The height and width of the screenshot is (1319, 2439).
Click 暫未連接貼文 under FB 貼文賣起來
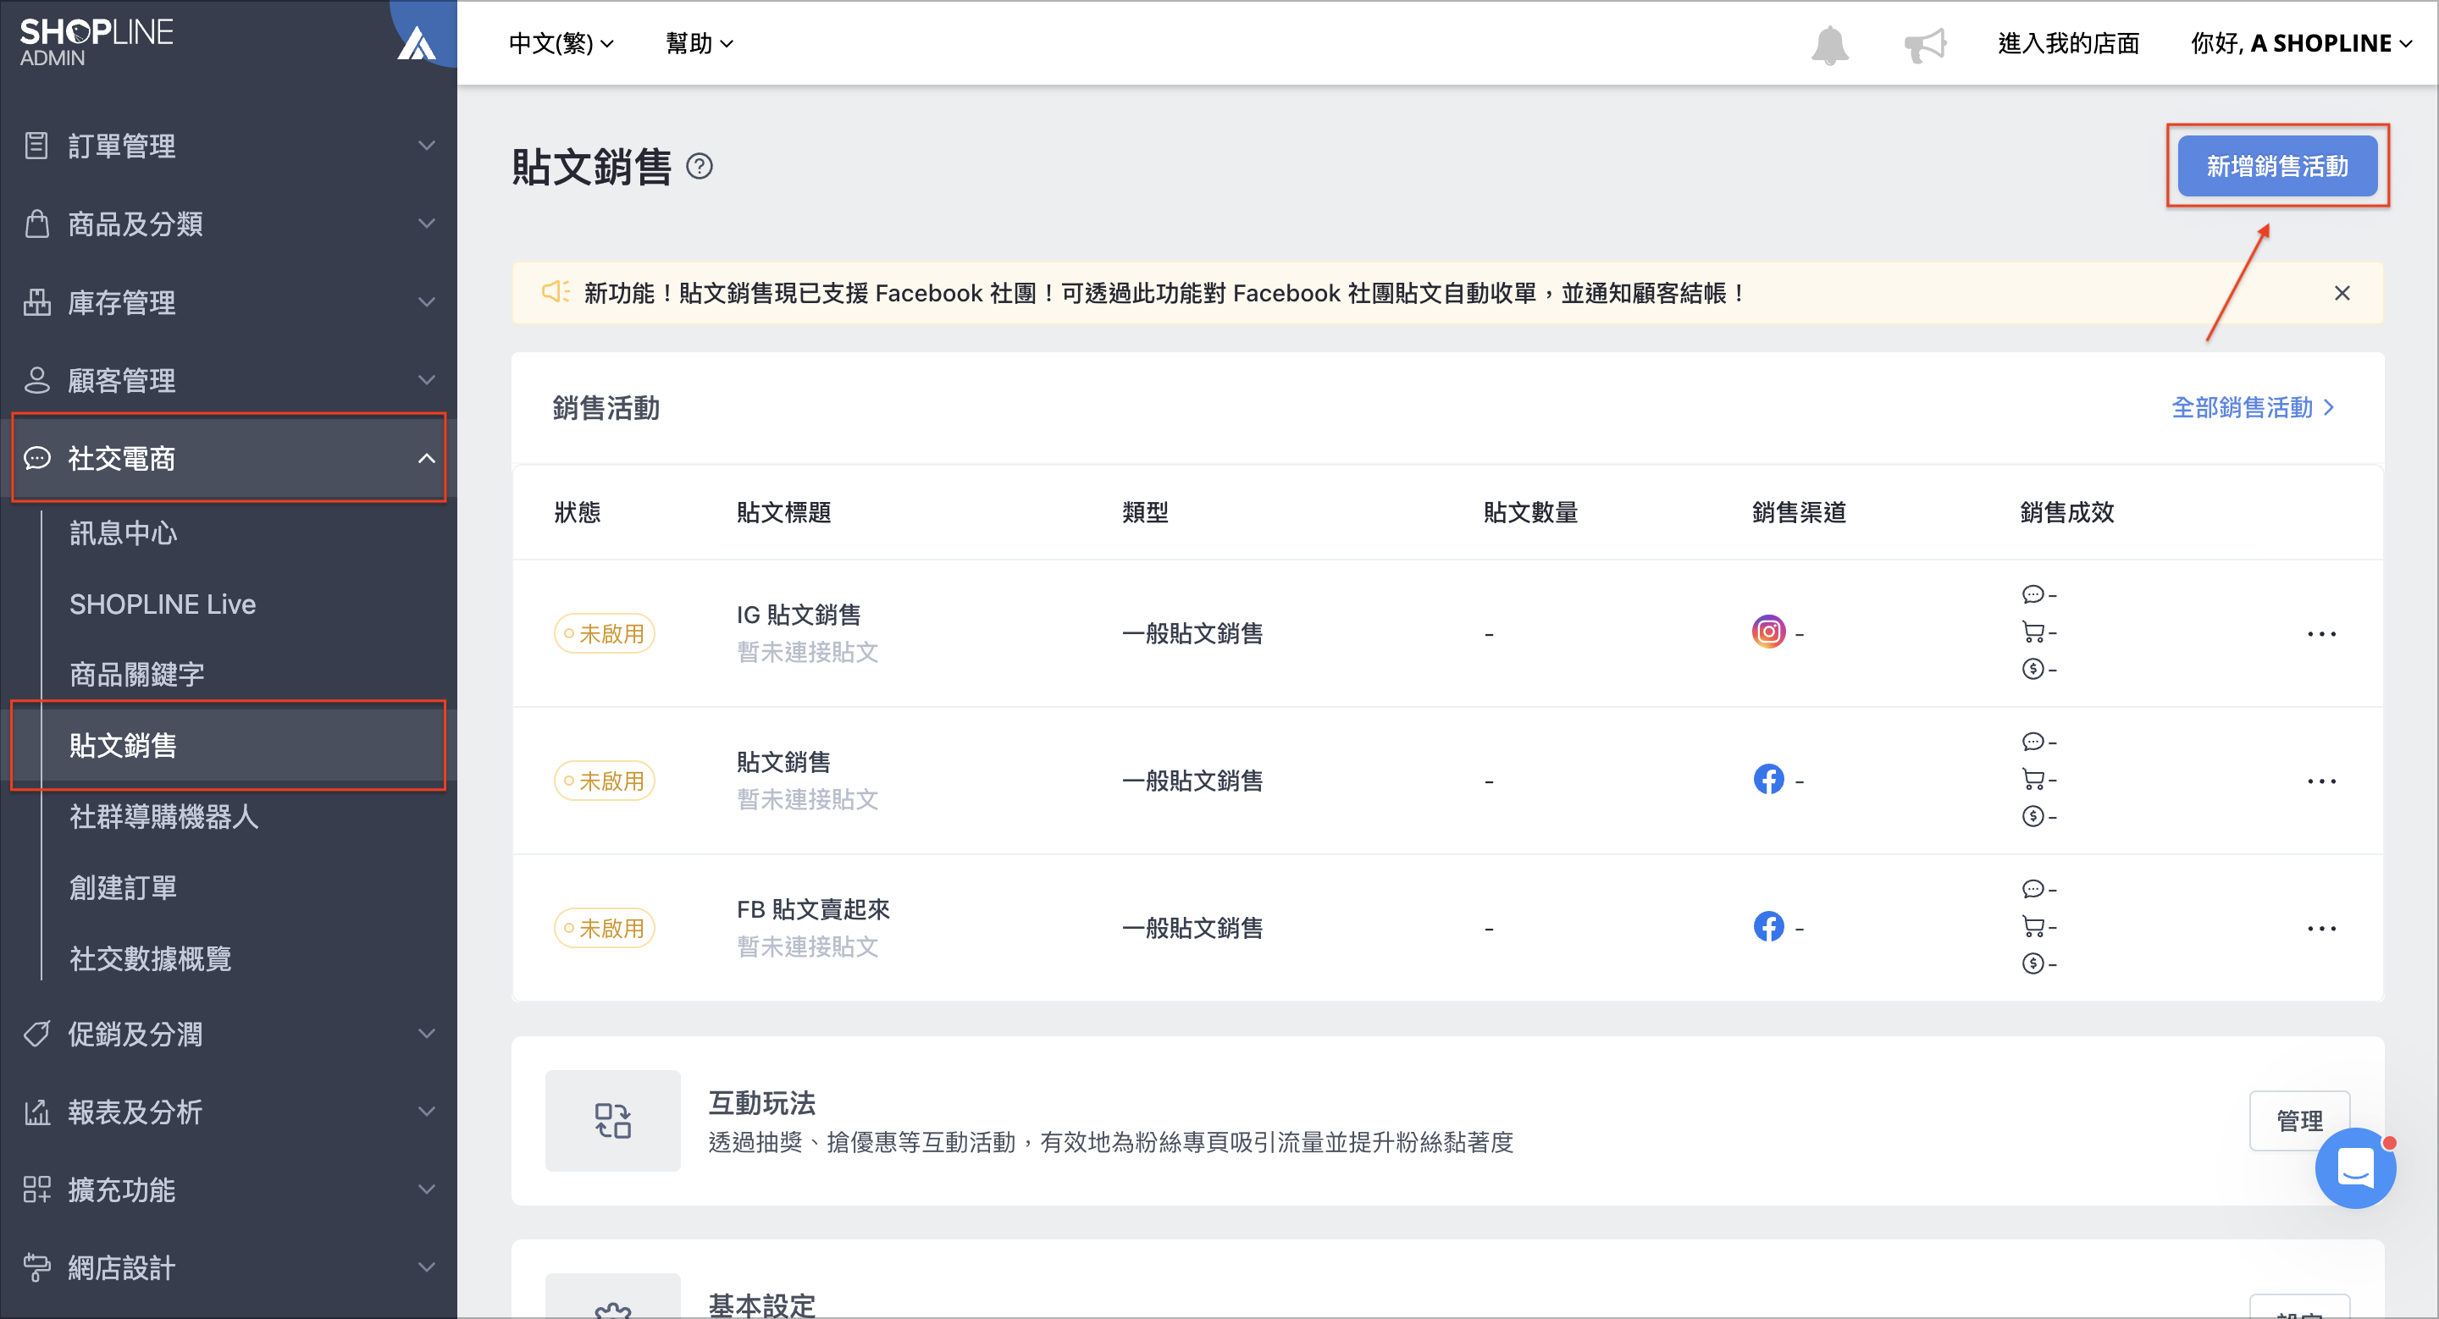coord(808,947)
